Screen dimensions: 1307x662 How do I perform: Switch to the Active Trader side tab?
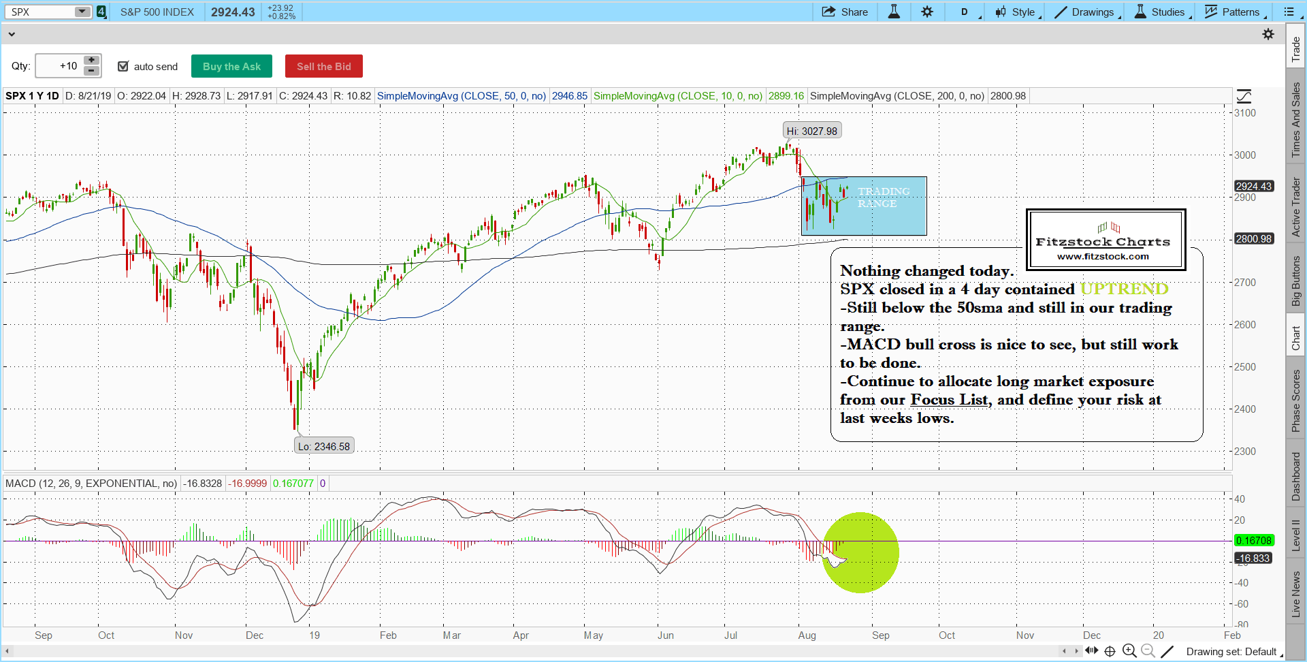pyautogui.click(x=1295, y=207)
